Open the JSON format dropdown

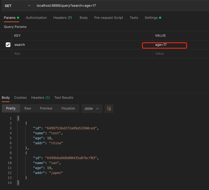coord(92,109)
